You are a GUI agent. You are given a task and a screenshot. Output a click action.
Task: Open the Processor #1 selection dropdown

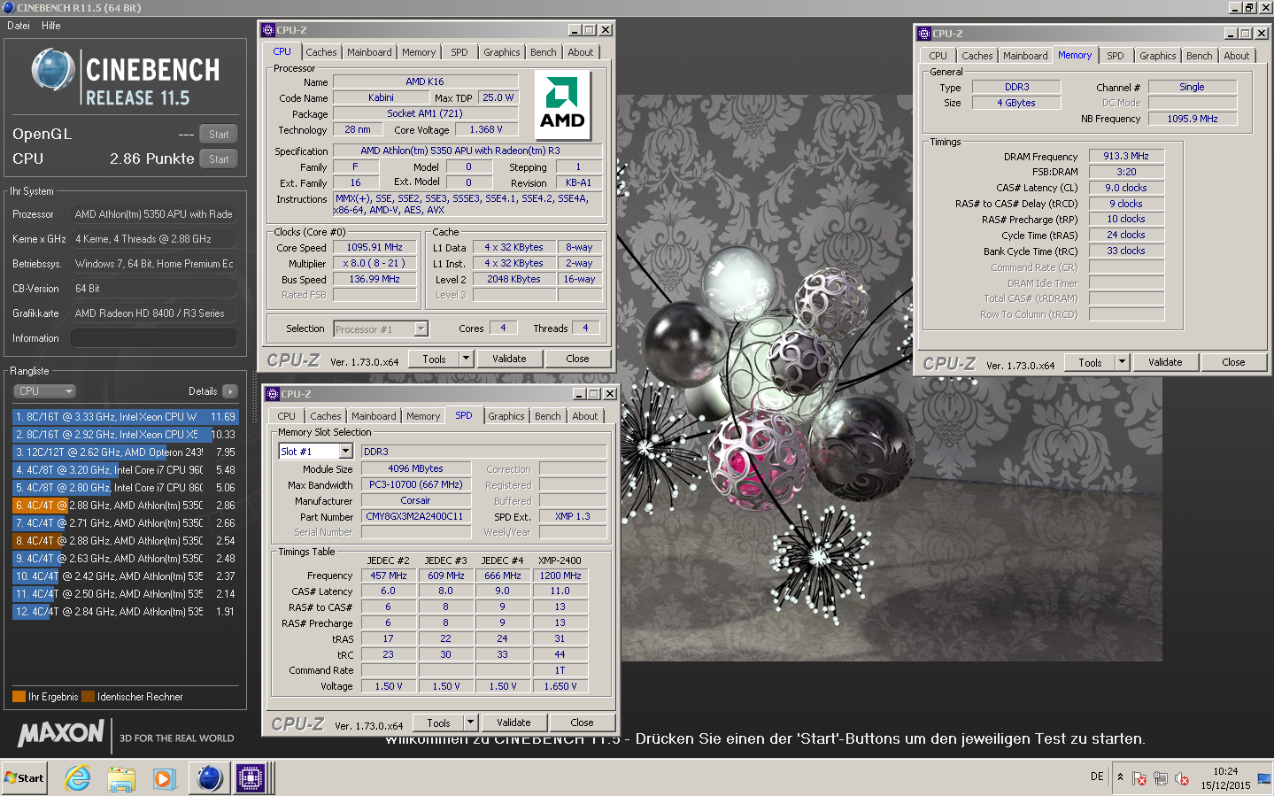(421, 329)
